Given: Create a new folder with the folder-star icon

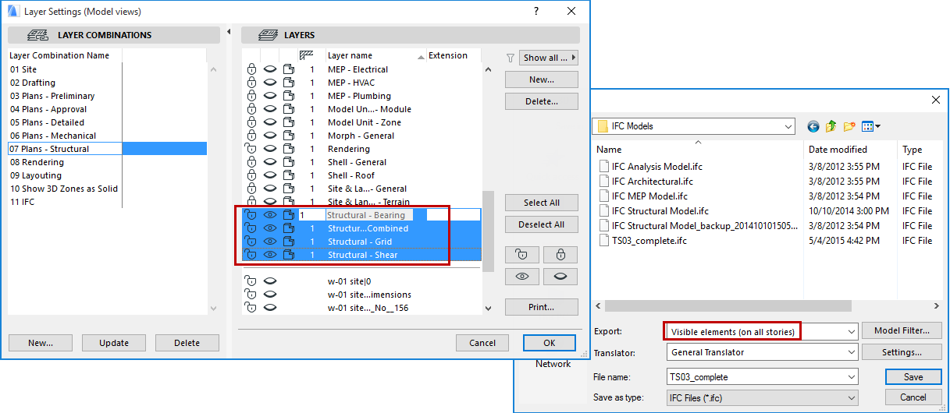Looking at the screenshot, I should (x=849, y=126).
